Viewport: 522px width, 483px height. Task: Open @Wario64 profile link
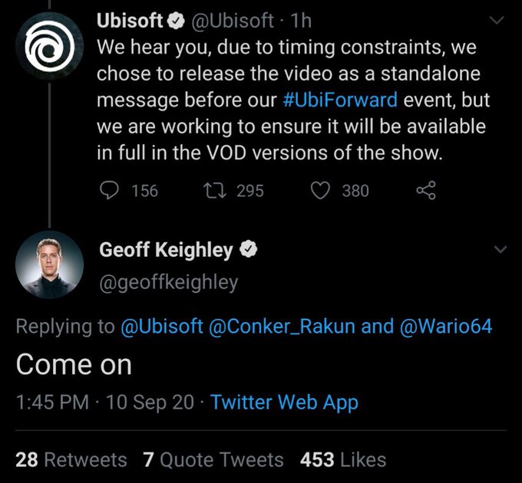pos(445,326)
